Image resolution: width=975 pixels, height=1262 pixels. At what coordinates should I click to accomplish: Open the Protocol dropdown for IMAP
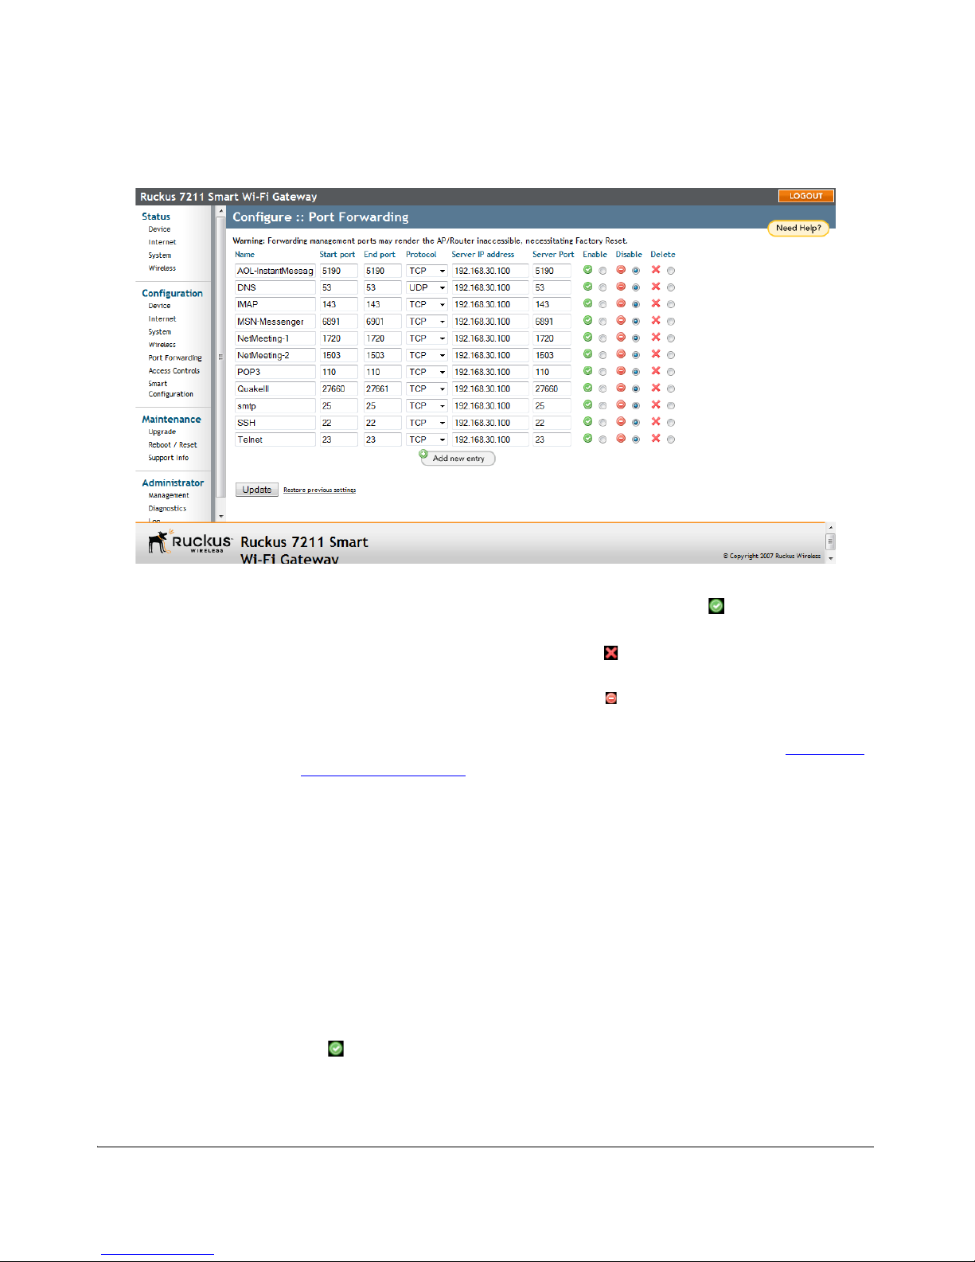pos(427,304)
